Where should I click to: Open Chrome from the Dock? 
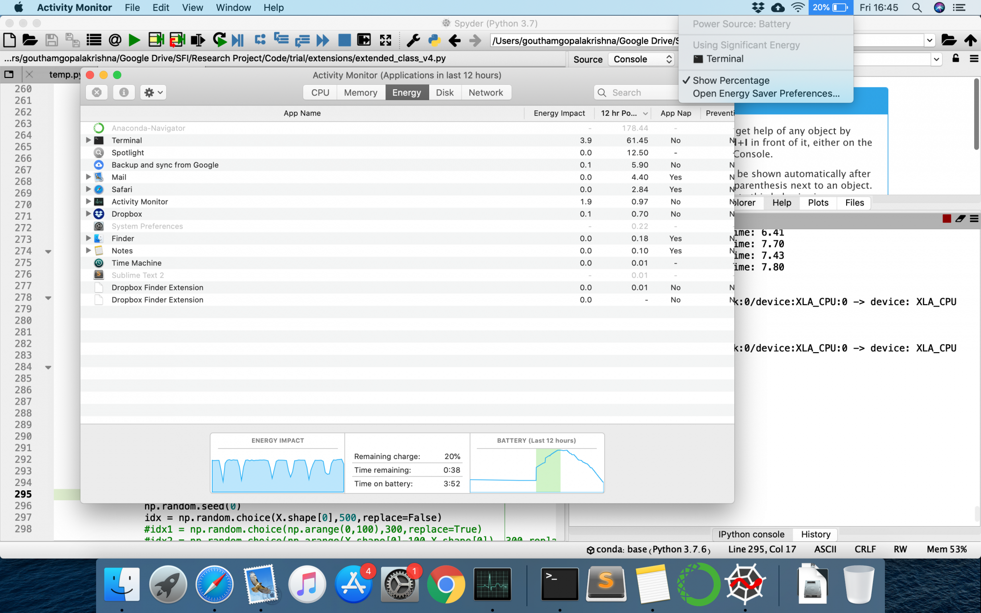[446, 584]
